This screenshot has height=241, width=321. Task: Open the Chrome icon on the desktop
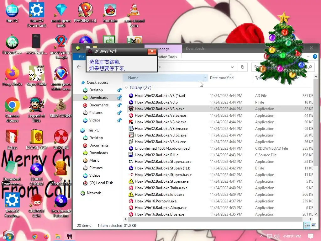click(x=12, y=110)
